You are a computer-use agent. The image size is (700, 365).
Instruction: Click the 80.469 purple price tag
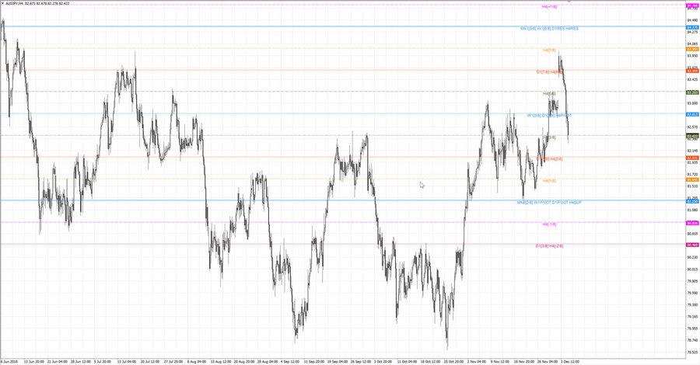point(692,245)
